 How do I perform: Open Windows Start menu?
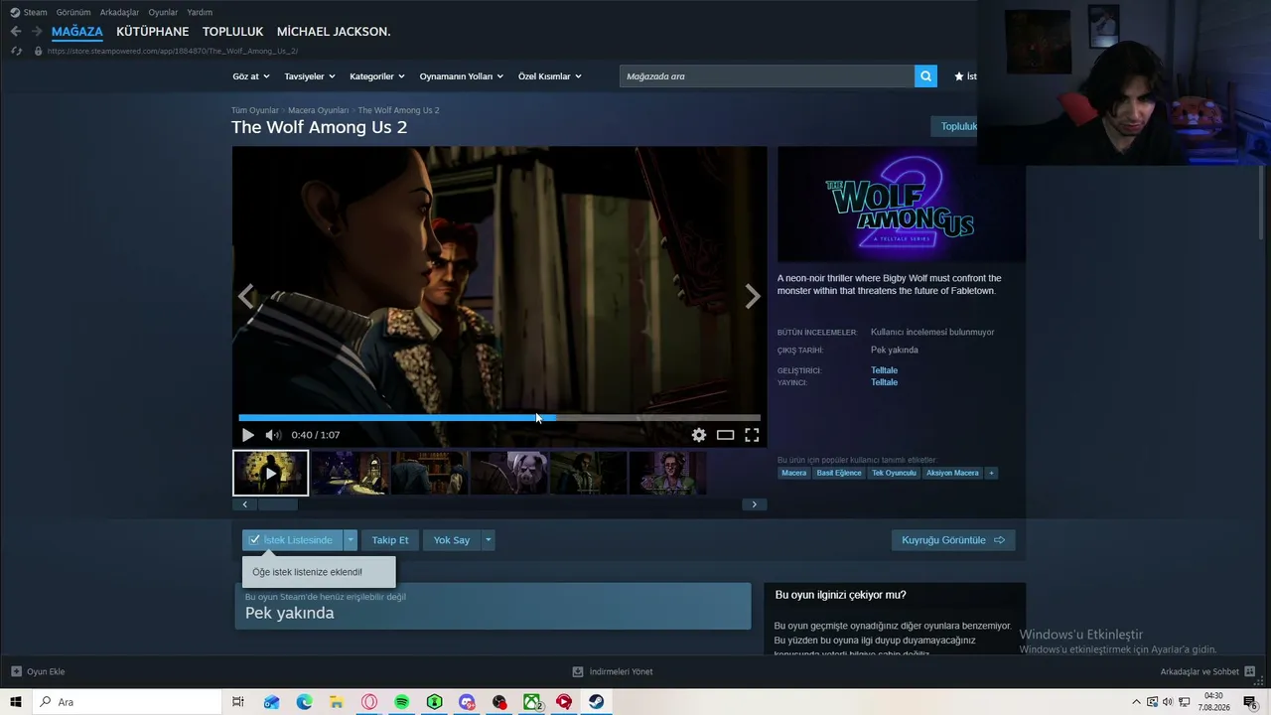tap(16, 702)
